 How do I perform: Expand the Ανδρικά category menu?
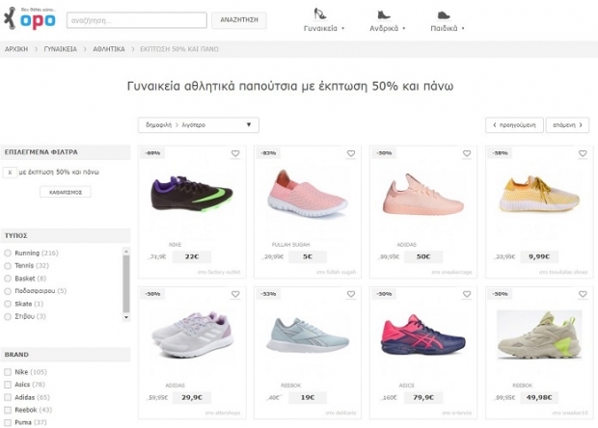(388, 28)
